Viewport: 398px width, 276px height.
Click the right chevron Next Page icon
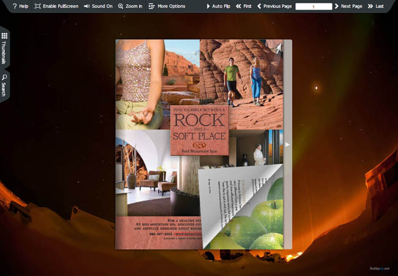[337, 6]
